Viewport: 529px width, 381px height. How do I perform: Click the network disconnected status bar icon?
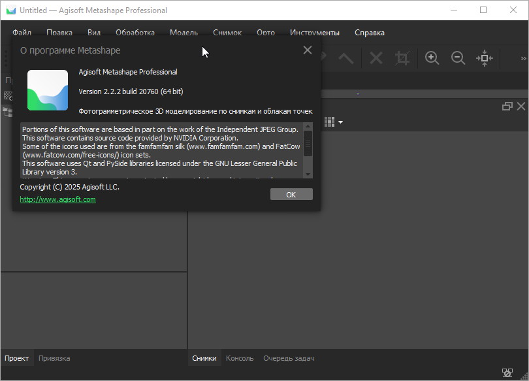[507, 373]
